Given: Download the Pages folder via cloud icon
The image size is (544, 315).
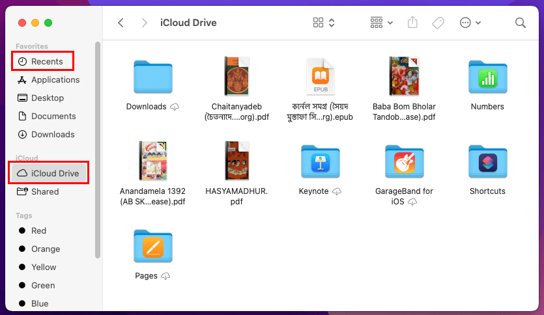Looking at the screenshot, I should point(165,276).
